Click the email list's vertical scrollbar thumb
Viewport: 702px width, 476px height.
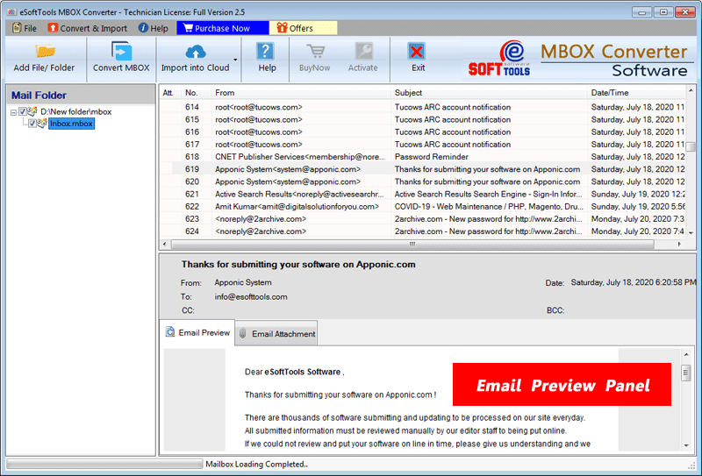click(x=691, y=146)
